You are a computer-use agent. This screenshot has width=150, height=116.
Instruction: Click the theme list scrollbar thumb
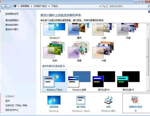147,57
